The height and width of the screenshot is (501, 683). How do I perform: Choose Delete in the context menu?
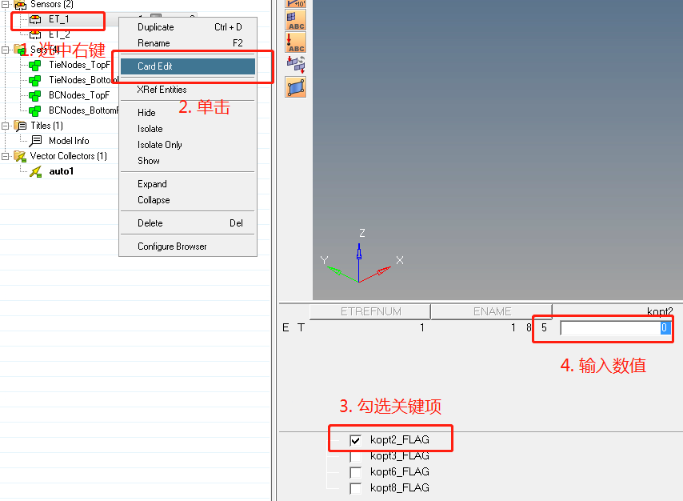click(x=188, y=223)
